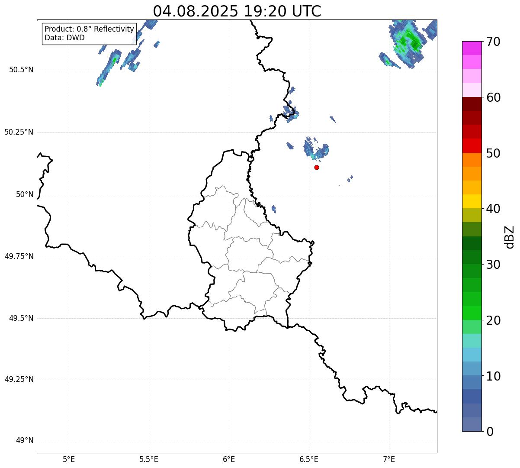Click the title "04.08.2025 19:20 UTC"
The image size is (520, 468).
pyautogui.click(x=237, y=11)
